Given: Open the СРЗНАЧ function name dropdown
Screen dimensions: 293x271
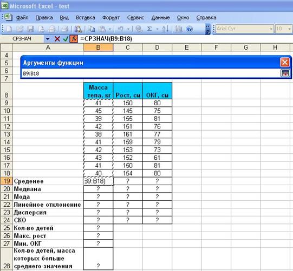Looking at the screenshot, I should pos(48,39).
